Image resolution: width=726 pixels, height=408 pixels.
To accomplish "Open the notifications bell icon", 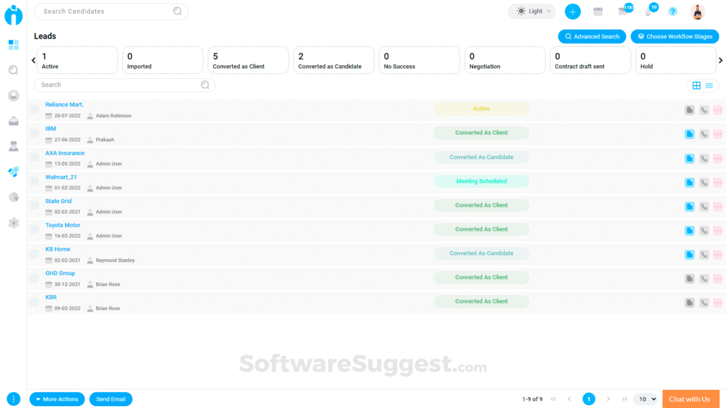I will click(649, 11).
